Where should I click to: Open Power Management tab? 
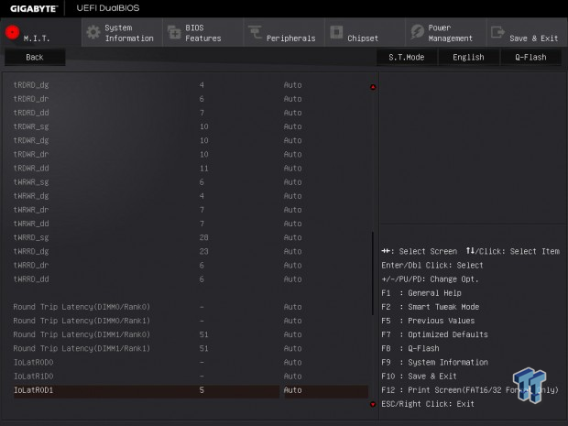(446, 32)
